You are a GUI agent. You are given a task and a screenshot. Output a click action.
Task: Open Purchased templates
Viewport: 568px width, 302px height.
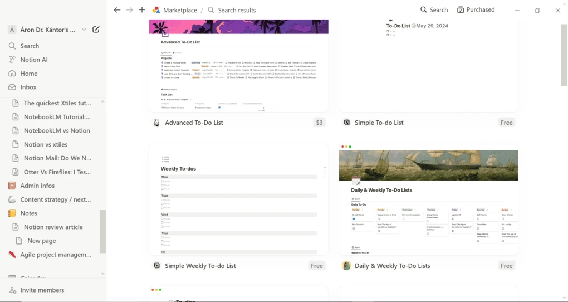pyautogui.click(x=476, y=10)
